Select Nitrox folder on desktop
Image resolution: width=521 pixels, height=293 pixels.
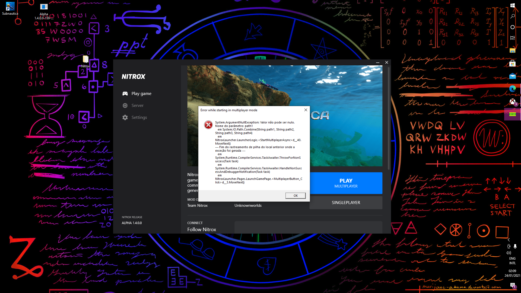point(85,61)
